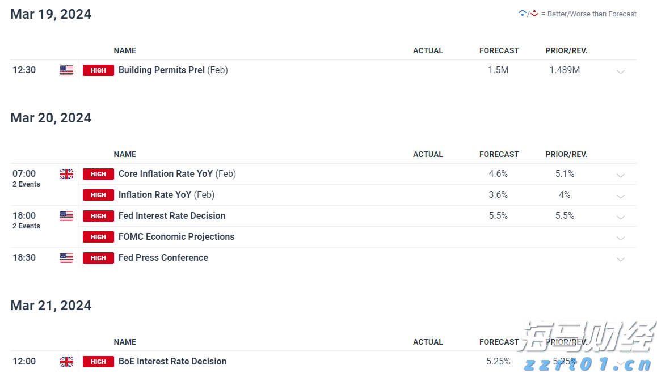The width and height of the screenshot is (657, 373).
Task: Click the HIGH badge for Building Permits Prel
Action: click(x=98, y=70)
